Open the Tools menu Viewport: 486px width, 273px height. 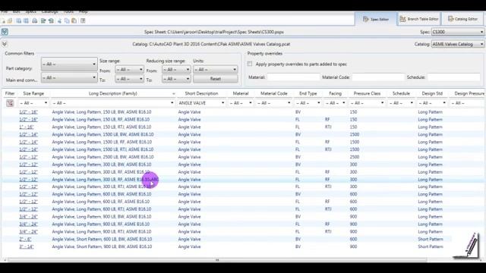[68, 12]
